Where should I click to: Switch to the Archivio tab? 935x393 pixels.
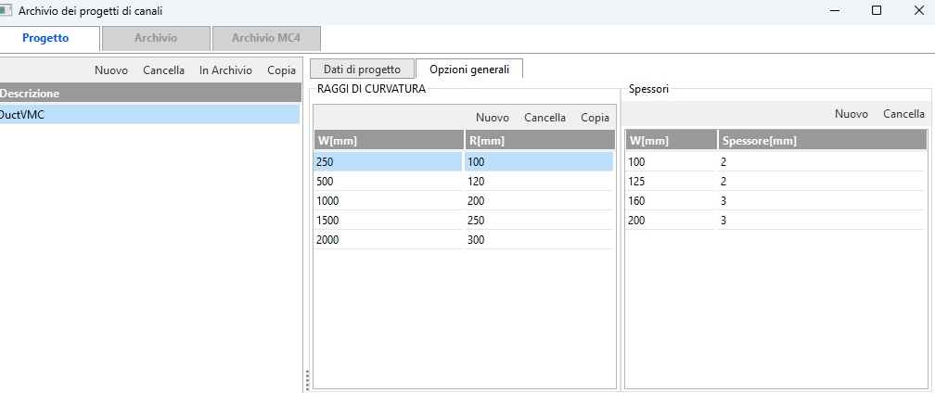pos(155,38)
